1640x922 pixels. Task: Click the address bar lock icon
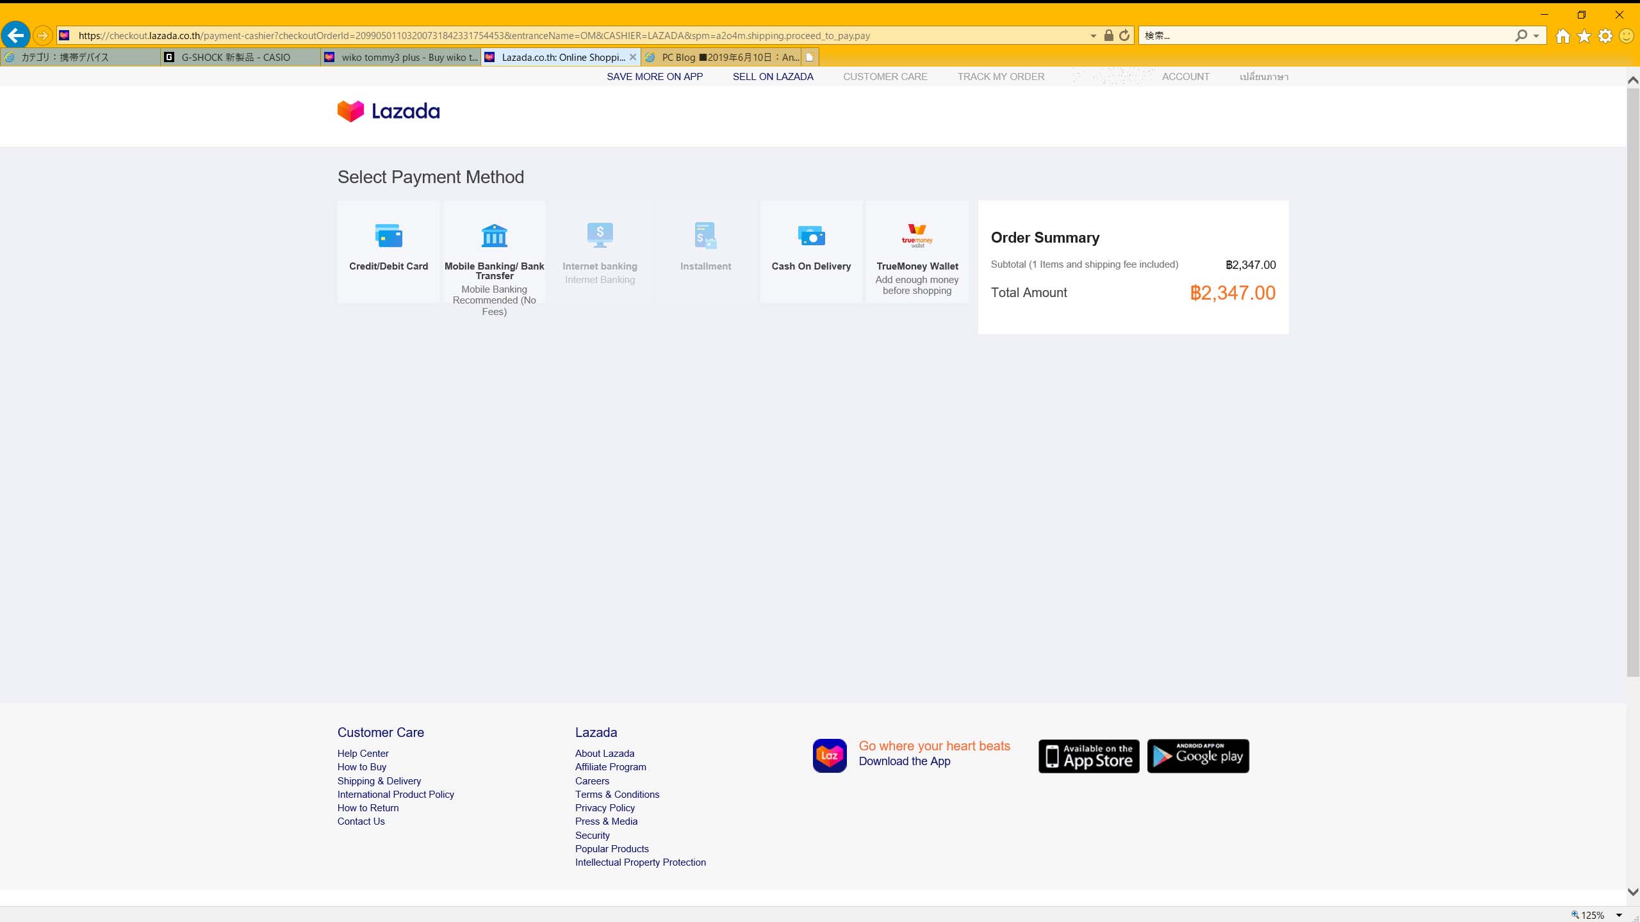1108,36
